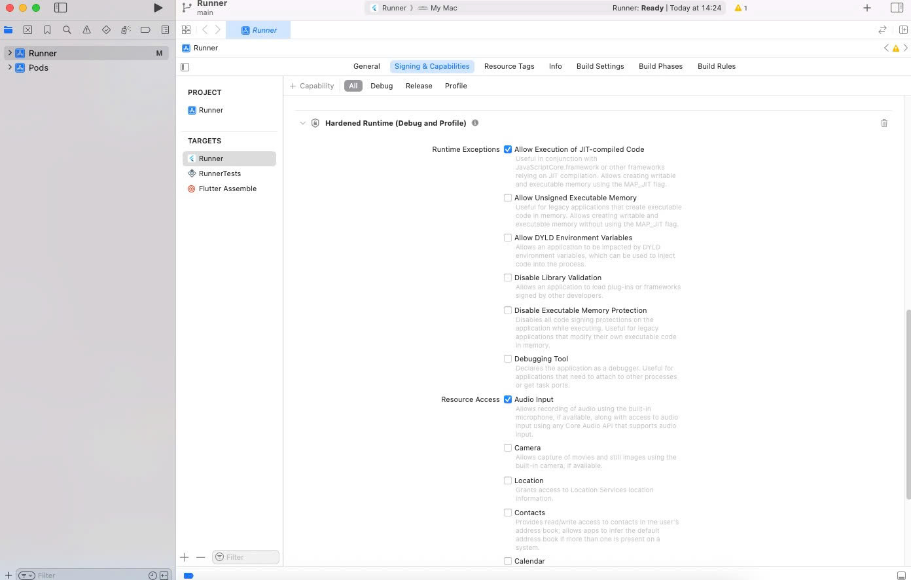
Task: Open the Runner breadcrumb in jump bar
Action: tap(200, 48)
